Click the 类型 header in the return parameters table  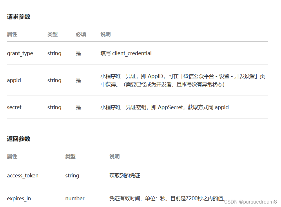click(x=70, y=156)
